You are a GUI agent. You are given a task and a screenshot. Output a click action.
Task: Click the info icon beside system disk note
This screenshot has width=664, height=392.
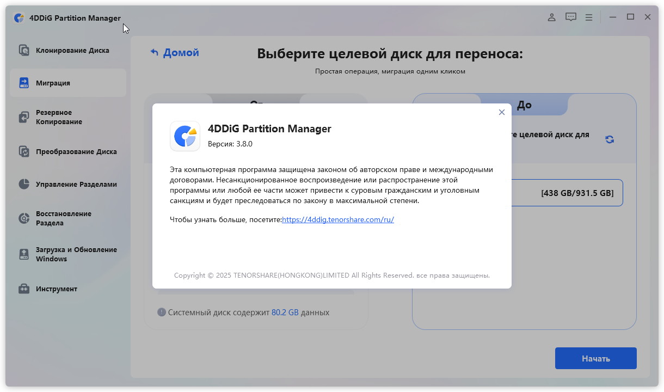point(162,313)
